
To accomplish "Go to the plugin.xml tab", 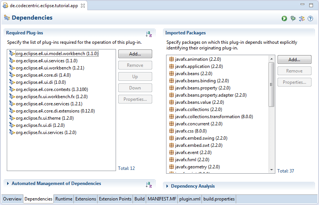I will tap(189, 199).
